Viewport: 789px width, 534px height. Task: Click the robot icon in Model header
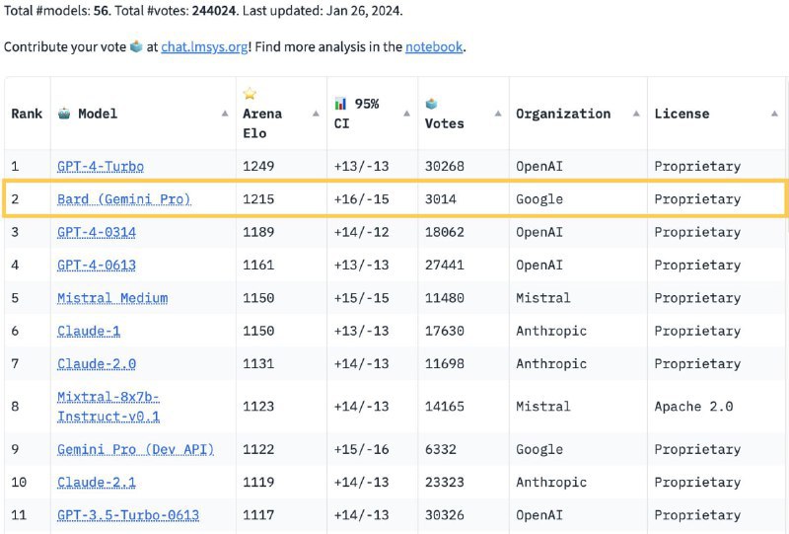pos(64,114)
